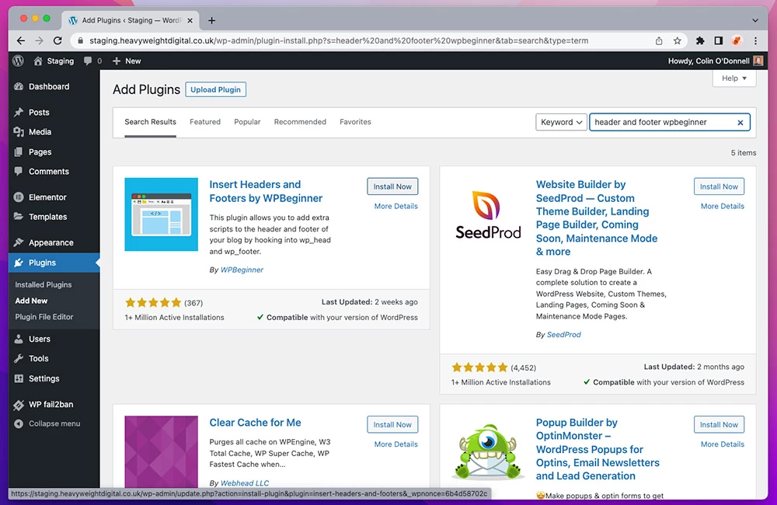Image resolution: width=777 pixels, height=505 pixels.
Task: Install Insert Headers and Footers plugin
Action: coord(392,186)
